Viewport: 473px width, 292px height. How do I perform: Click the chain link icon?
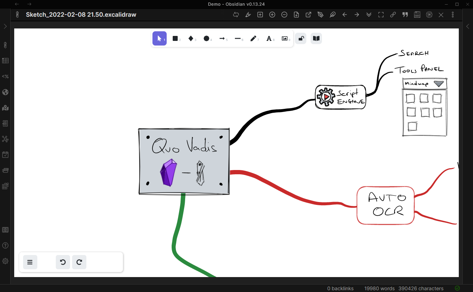click(393, 15)
